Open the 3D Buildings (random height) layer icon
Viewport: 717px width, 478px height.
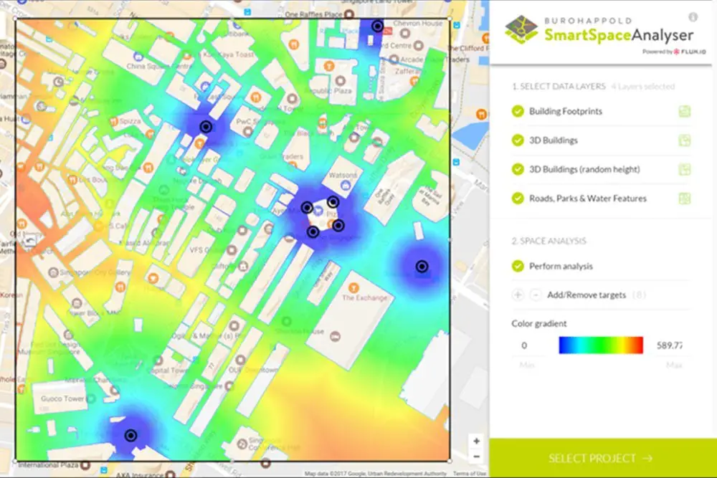click(x=684, y=170)
